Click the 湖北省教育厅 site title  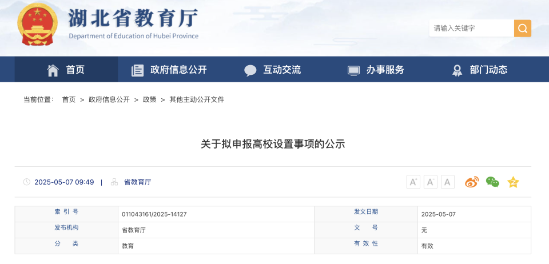133,18
